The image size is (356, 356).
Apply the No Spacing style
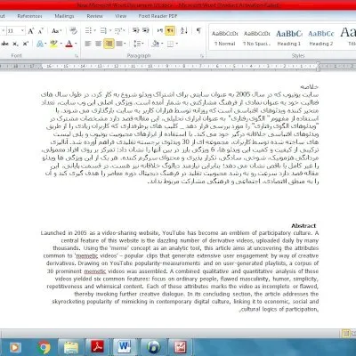[257, 37]
